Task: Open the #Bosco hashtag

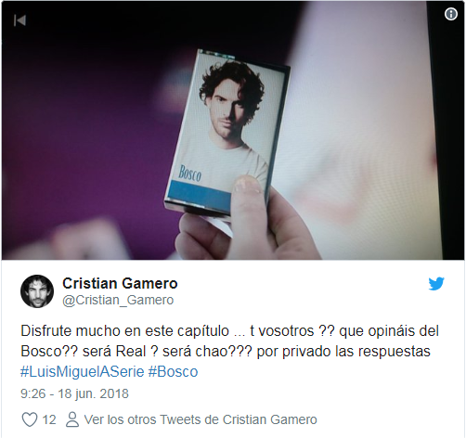Action: click(x=173, y=371)
